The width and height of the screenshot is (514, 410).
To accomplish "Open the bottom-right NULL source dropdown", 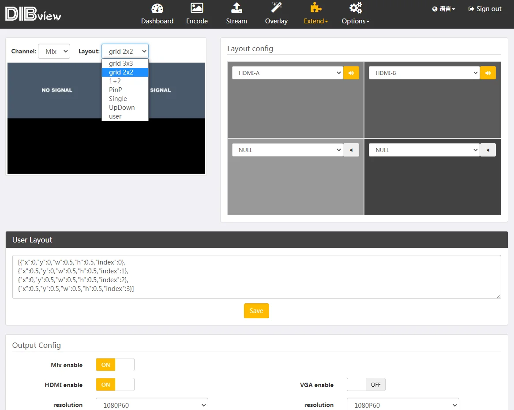I will coord(424,150).
